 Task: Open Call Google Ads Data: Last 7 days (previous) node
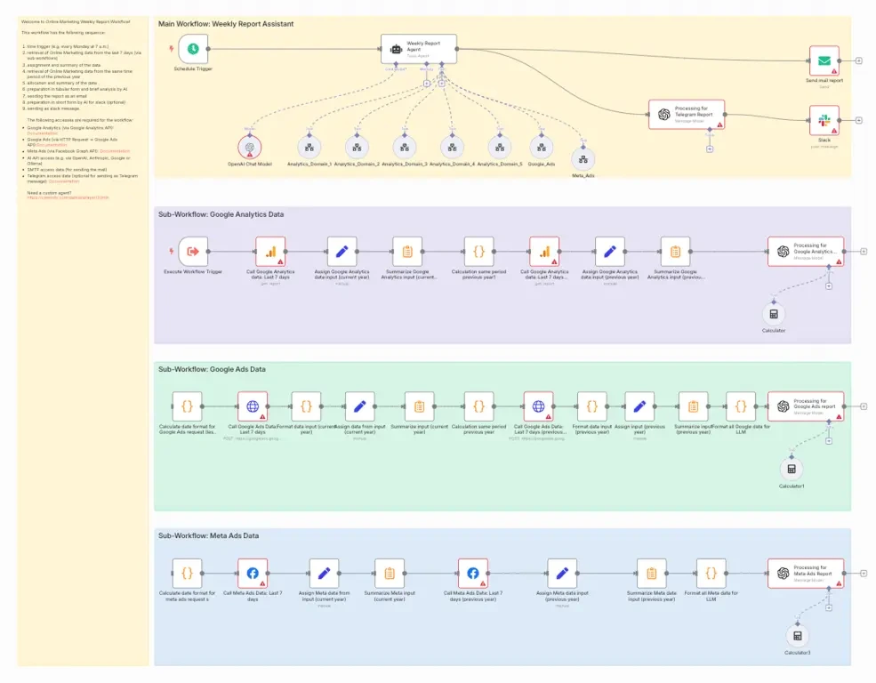pyautogui.click(x=539, y=406)
